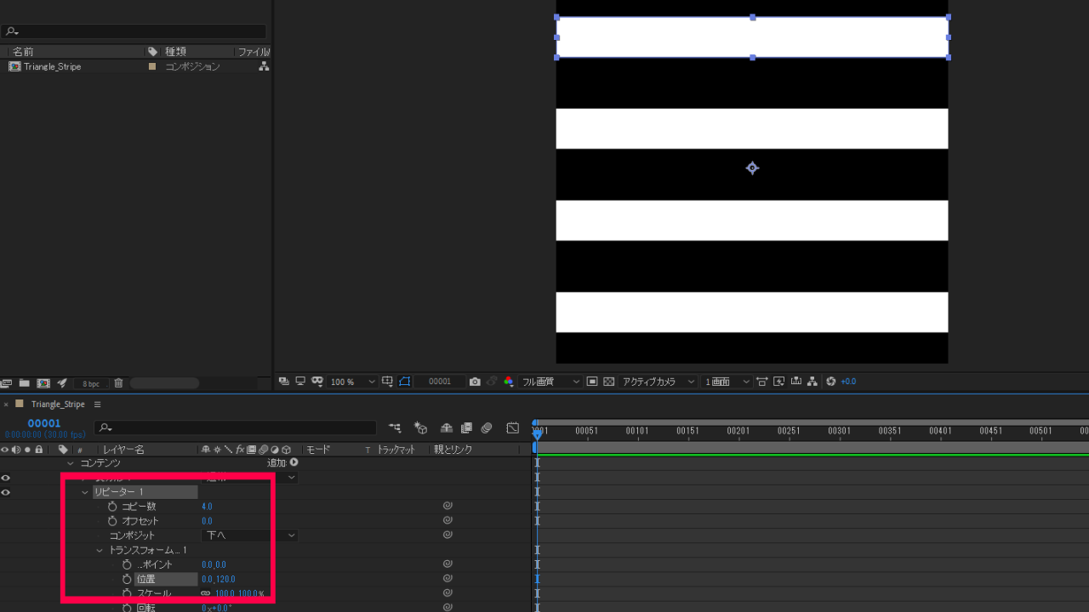Viewport: 1089px width, 612px height.
Task: Open project settings rocket icon
Action: (x=62, y=383)
